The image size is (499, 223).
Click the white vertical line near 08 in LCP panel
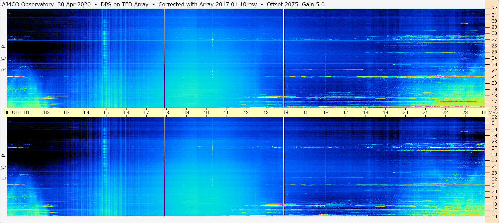pyautogui.click(x=164, y=167)
